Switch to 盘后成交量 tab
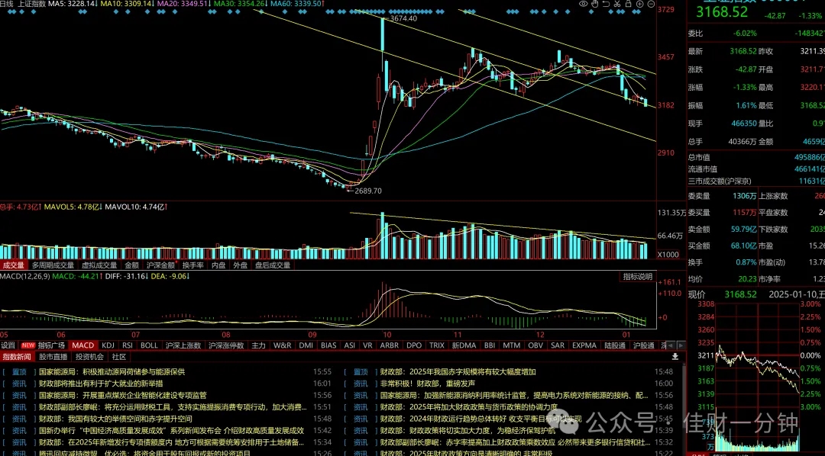This screenshot has height=456, width=825. (x=273, y=265)
